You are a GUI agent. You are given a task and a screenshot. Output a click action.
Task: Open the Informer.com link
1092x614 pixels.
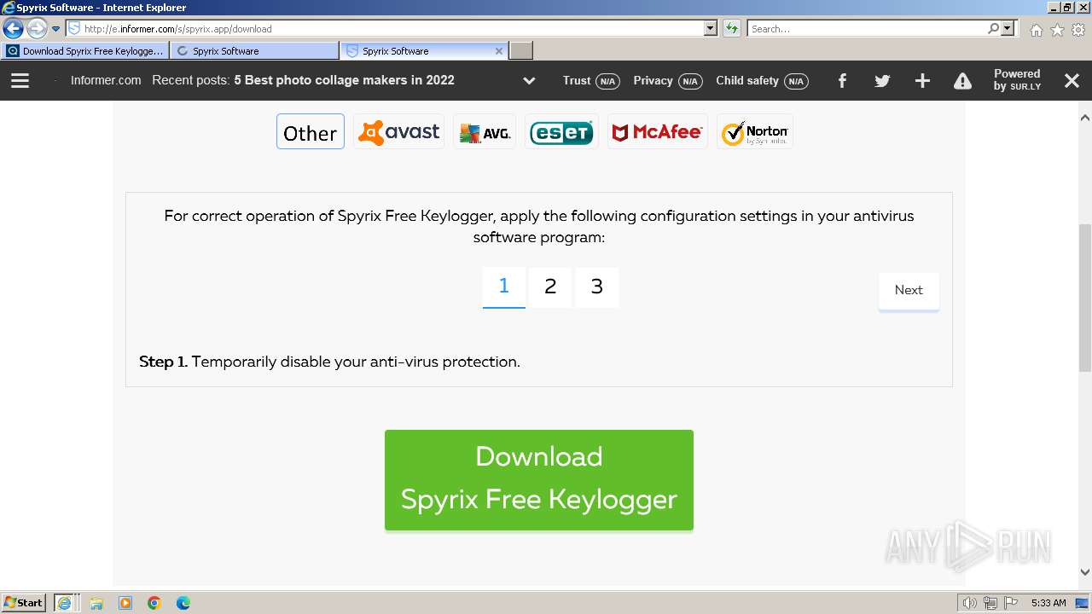[106, 80]
